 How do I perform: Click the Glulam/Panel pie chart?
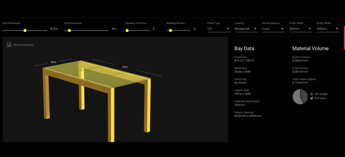point(300,97)
